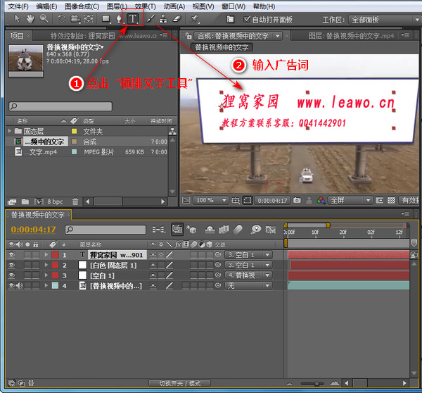This screenshot has width=422, height=393.
Task: Expand layer 1 properties triangle
Action: point(46,254)
